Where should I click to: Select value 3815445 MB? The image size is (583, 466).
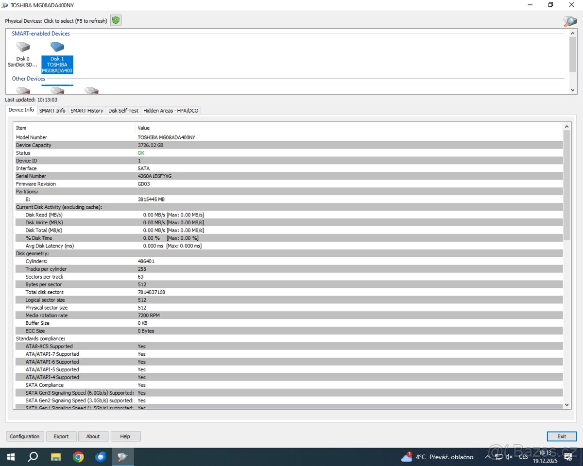point(151,200)
